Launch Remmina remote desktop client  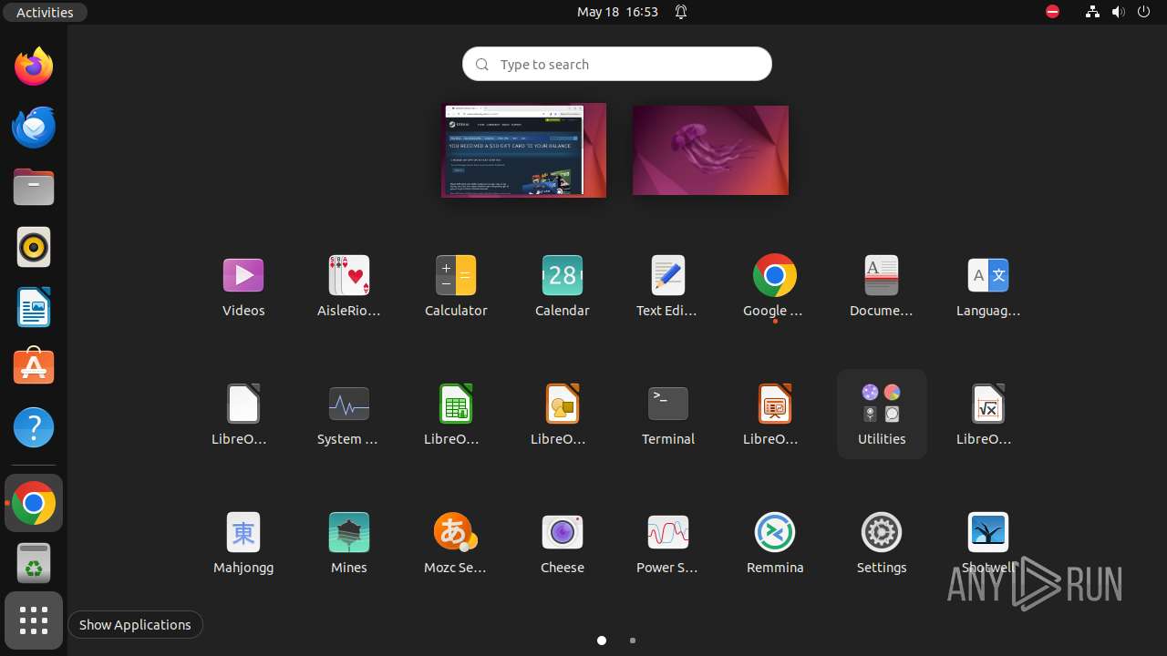775,532
